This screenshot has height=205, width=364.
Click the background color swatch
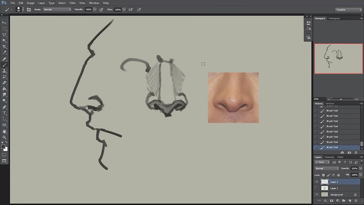[x=6, y=149]
